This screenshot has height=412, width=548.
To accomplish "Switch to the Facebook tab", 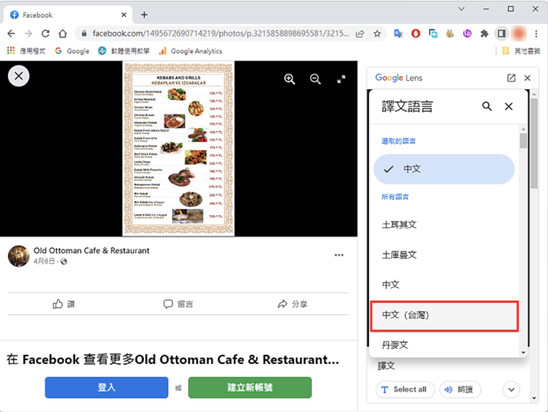I will coord(68,15).
